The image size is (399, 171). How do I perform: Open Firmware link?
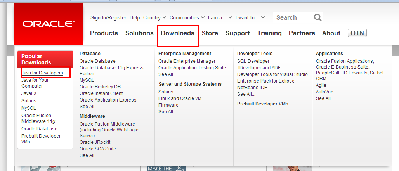pyautogui.click(x=168, y=105)
